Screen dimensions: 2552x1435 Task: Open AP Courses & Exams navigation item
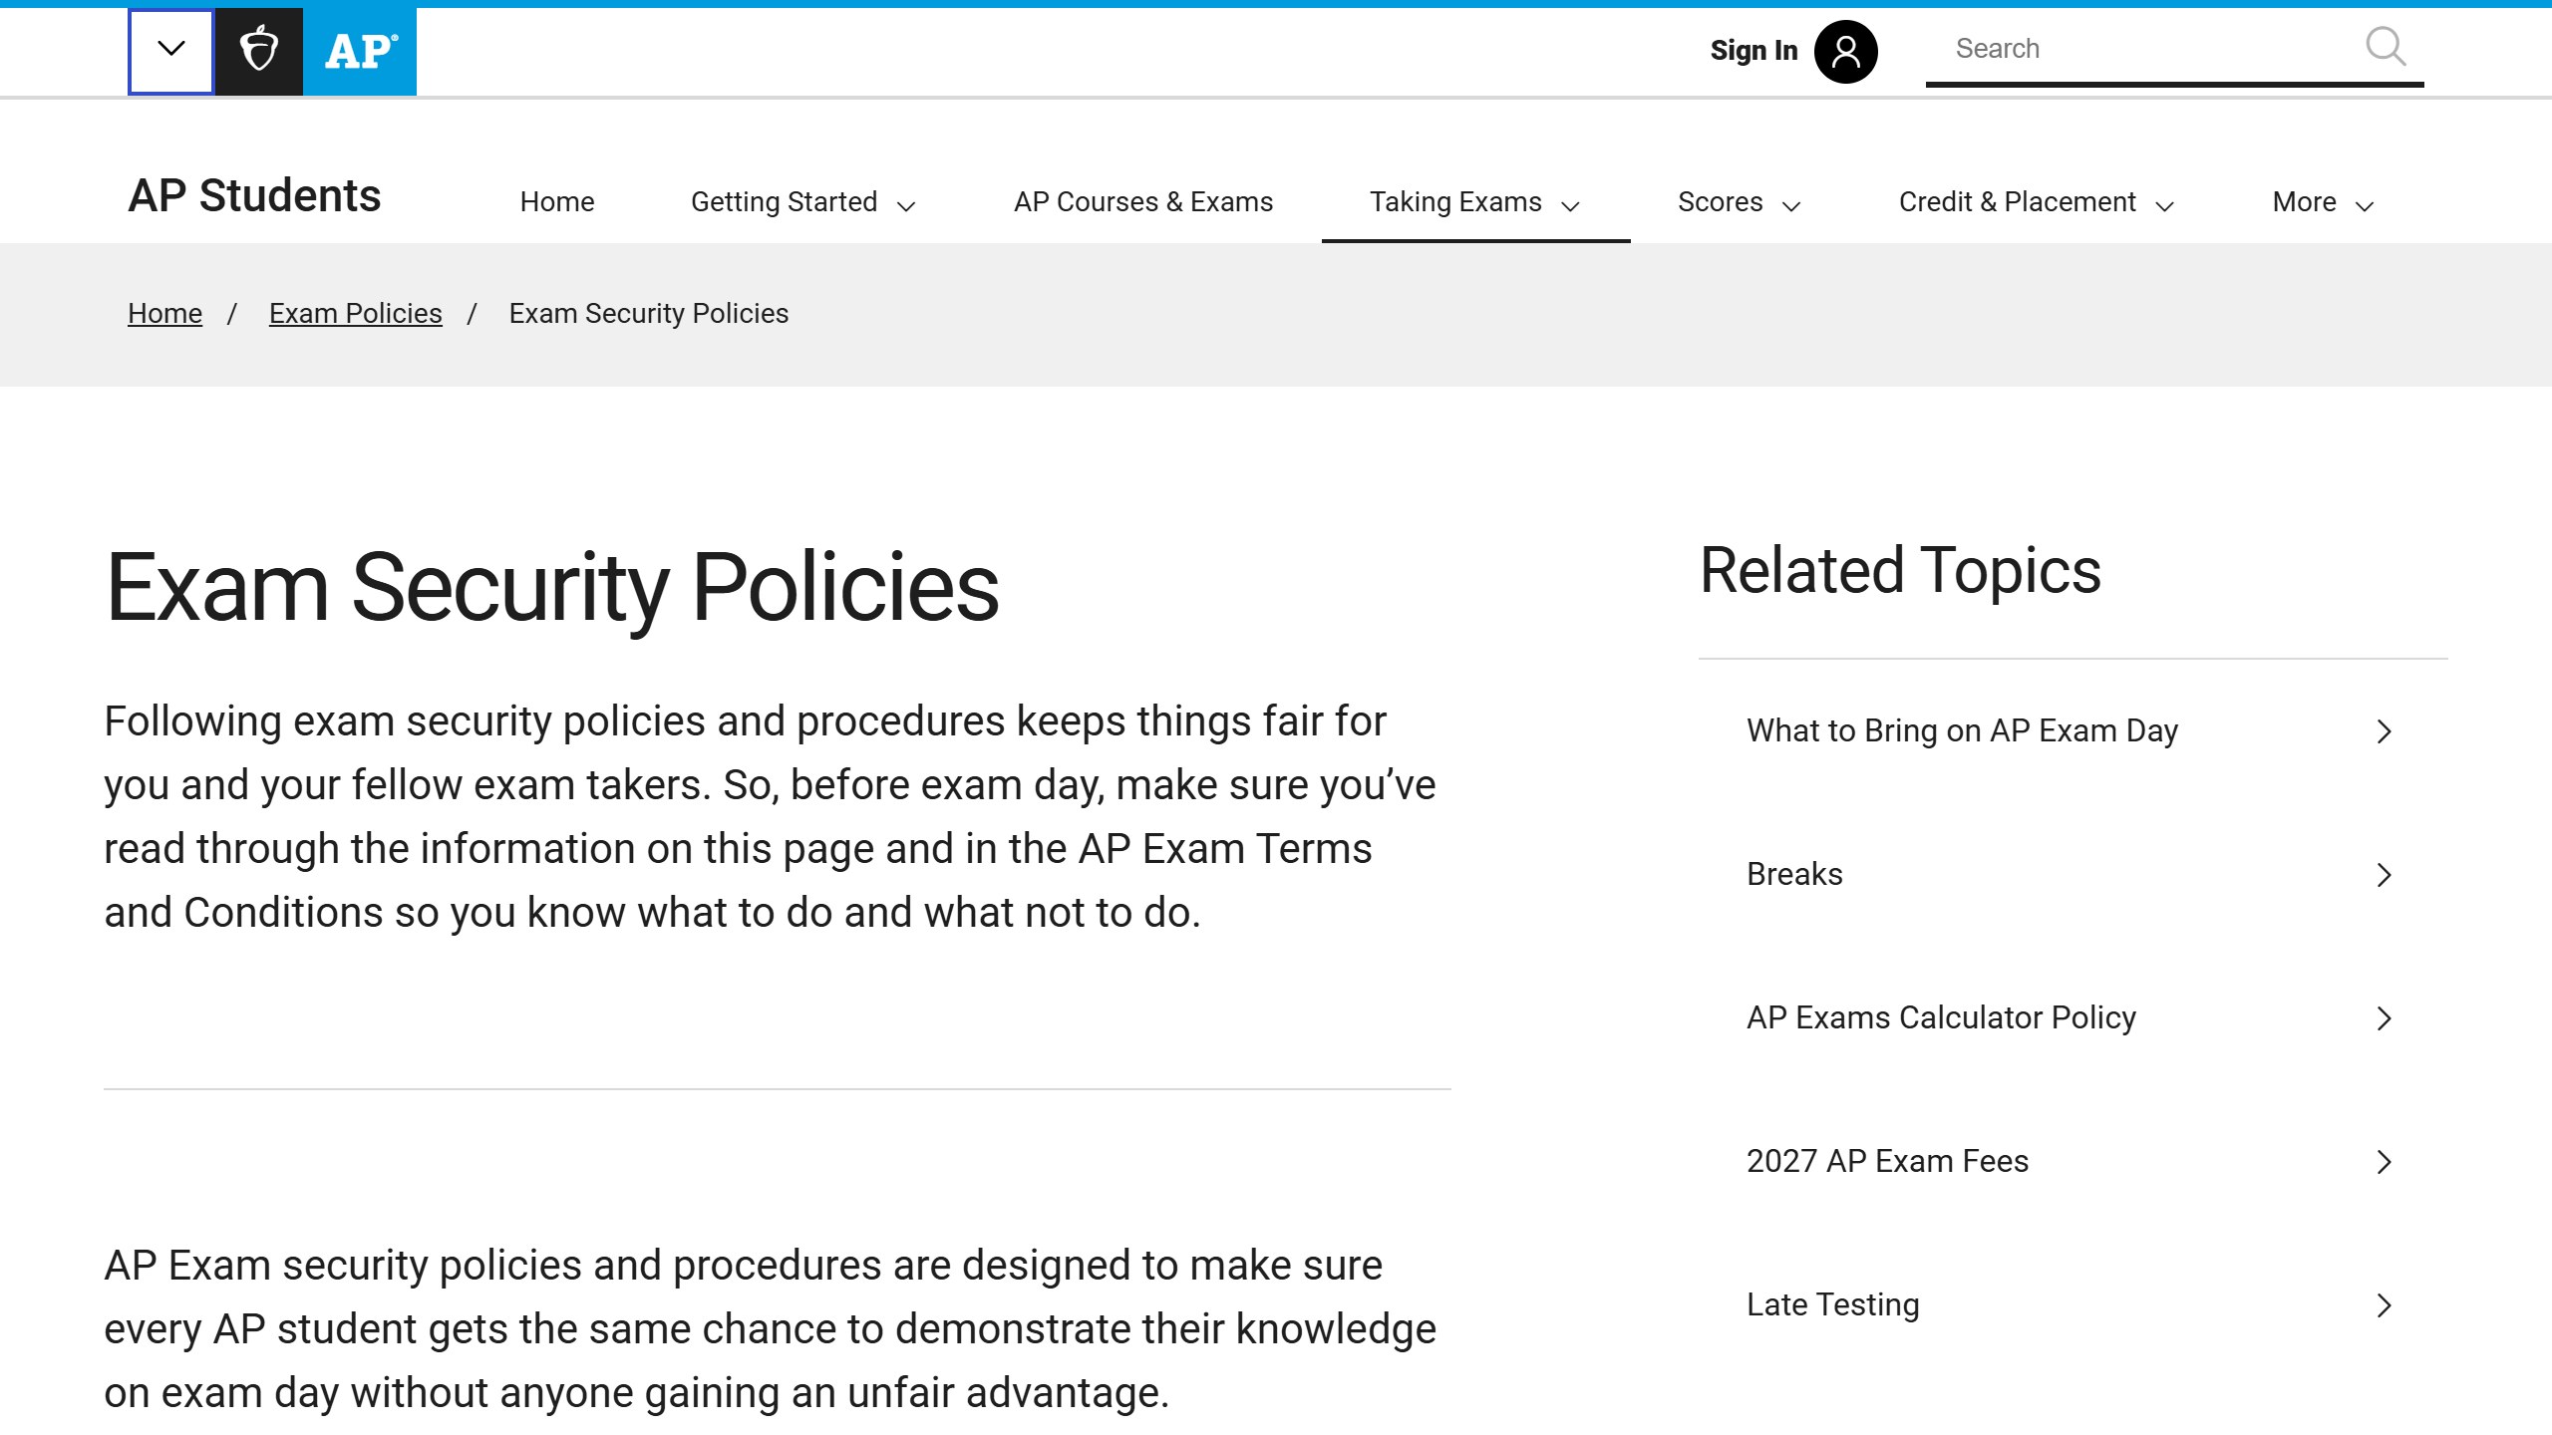(x=1143, y=202)
